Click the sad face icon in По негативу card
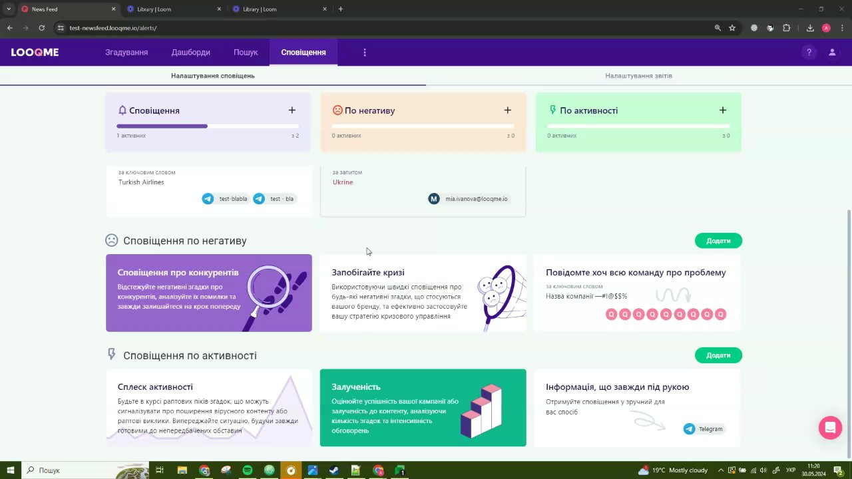 (x=337, y=110)
